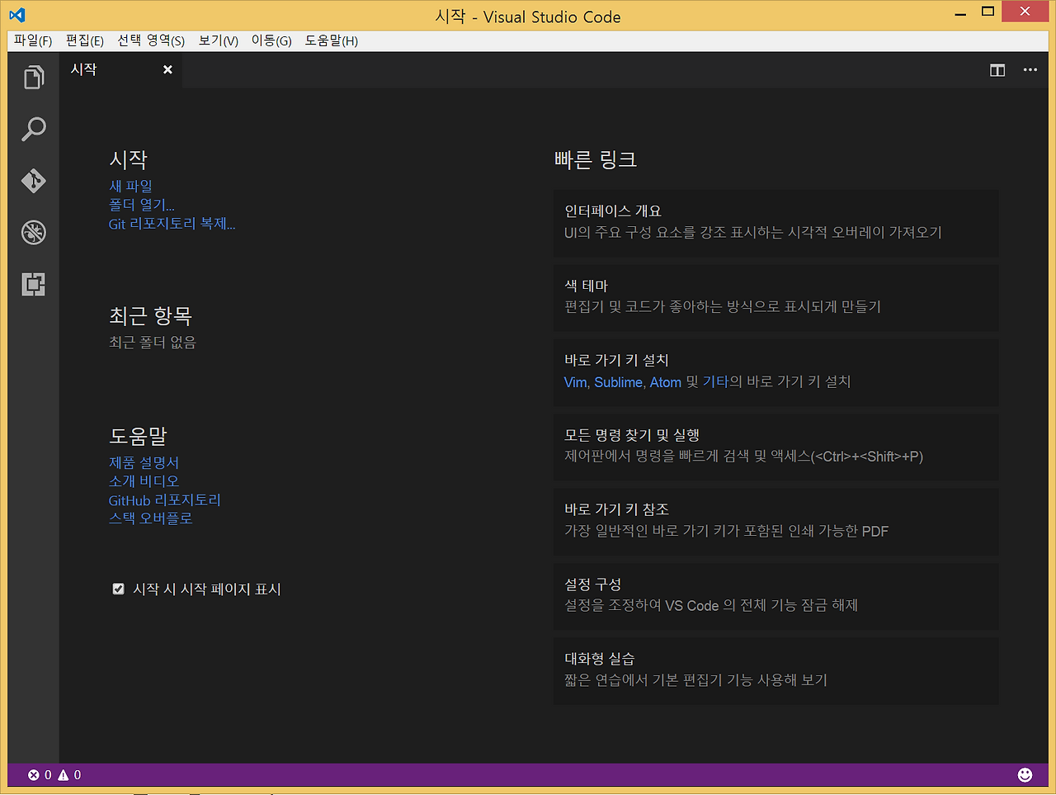Click the Git 리포지토리 복제... link
Screen dimensions: 1056x795
(x=172, y=224)
